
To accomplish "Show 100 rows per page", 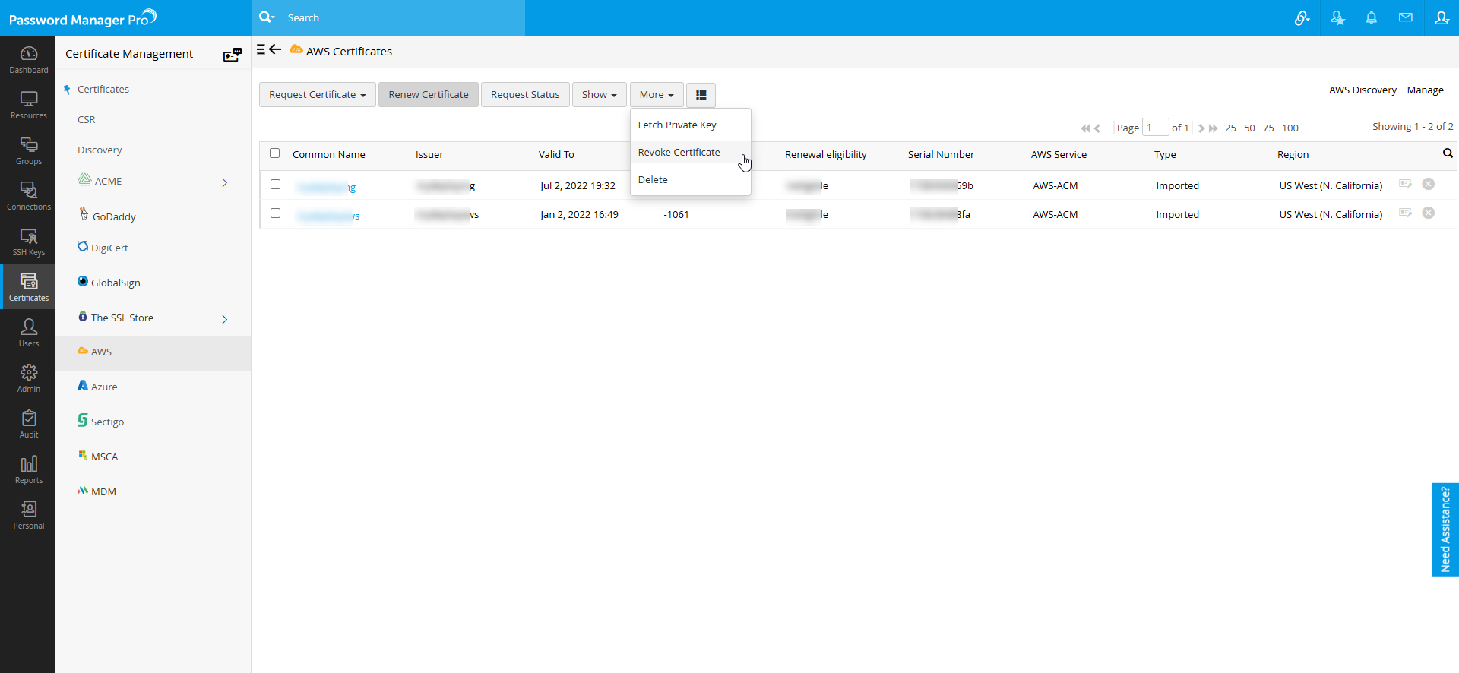I will click(x=1290, y=128).
